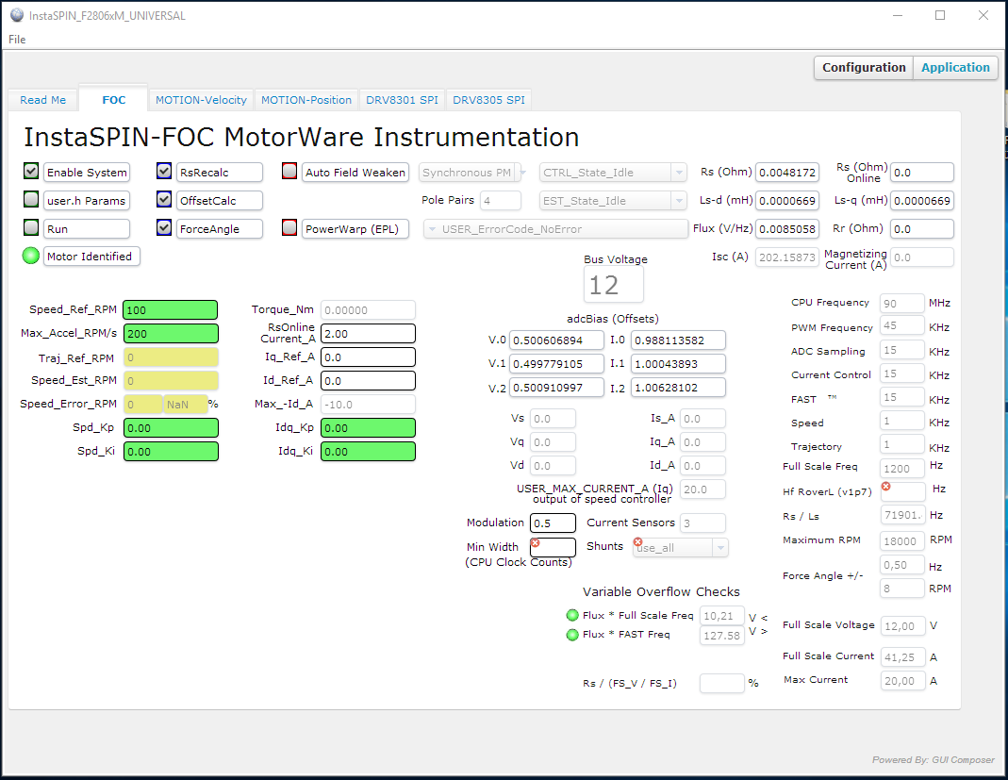Viewport: 1008px width, 780px height.
Task: Click the Rs (Ohm) Online value field
Action: tap(922, 173)
